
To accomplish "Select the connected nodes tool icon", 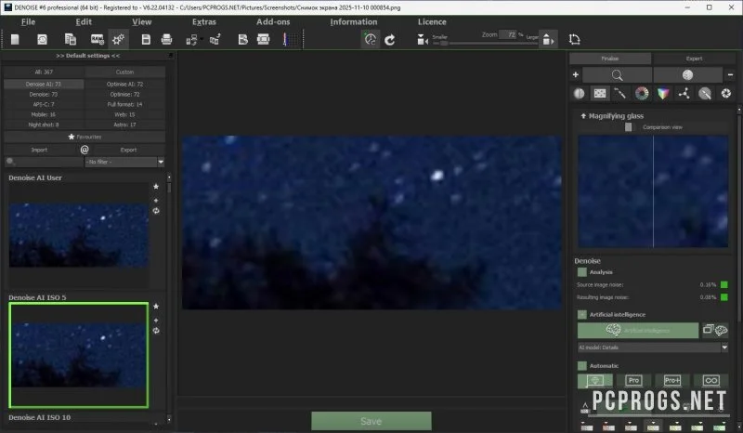I will tap(684, 94).
